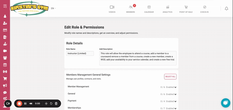Open the chat bubble sidebar icon
This screenshot has width=233, height=110.
tap(5, 93)
